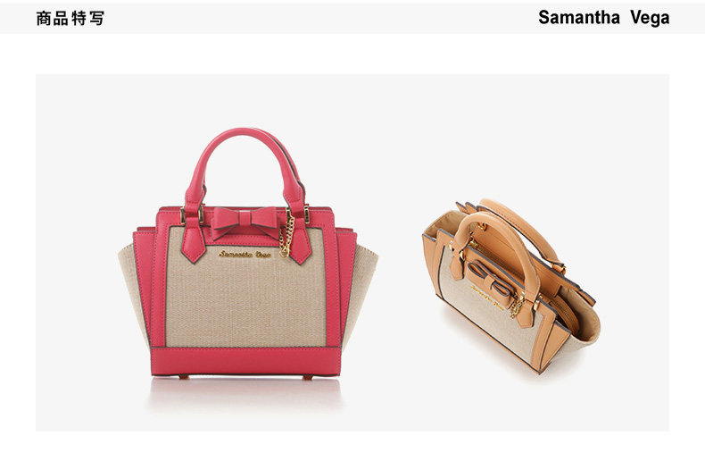The height and width of the screenshot is (470, 705).
Task: Click the pink bottom leather trim of the bag
Action: (245, 361)
